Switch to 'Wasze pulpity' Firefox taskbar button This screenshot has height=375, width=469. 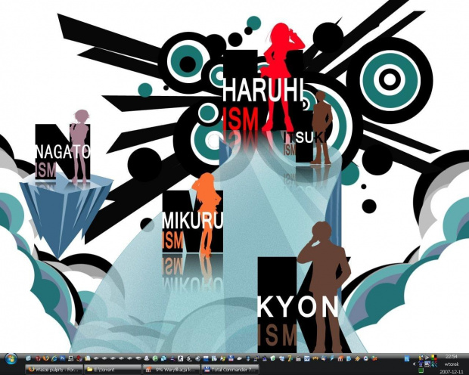point(54,370)
